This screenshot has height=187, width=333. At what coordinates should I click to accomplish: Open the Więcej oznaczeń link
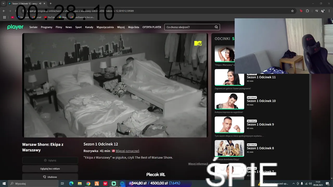(127, 151)
